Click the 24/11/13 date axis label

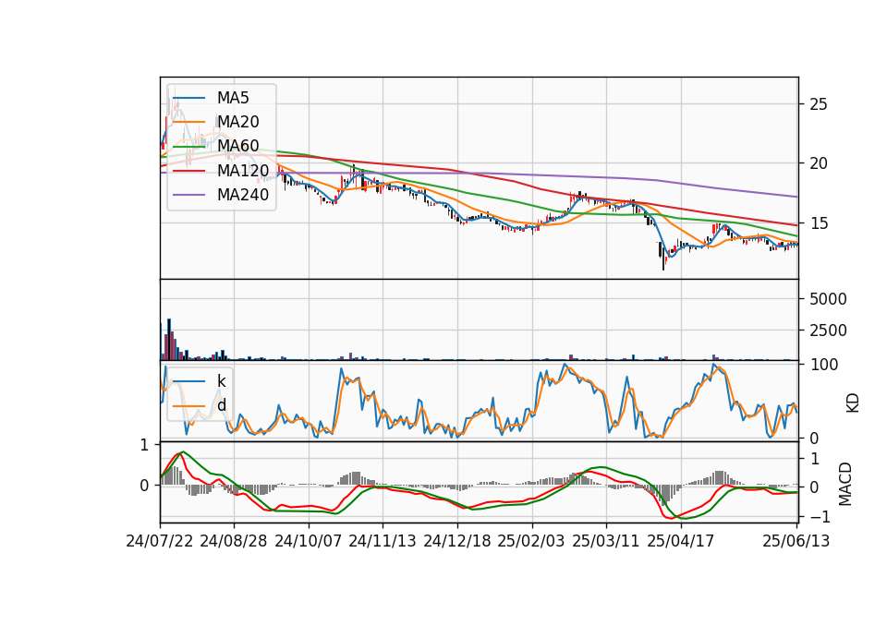pos(383,541)
